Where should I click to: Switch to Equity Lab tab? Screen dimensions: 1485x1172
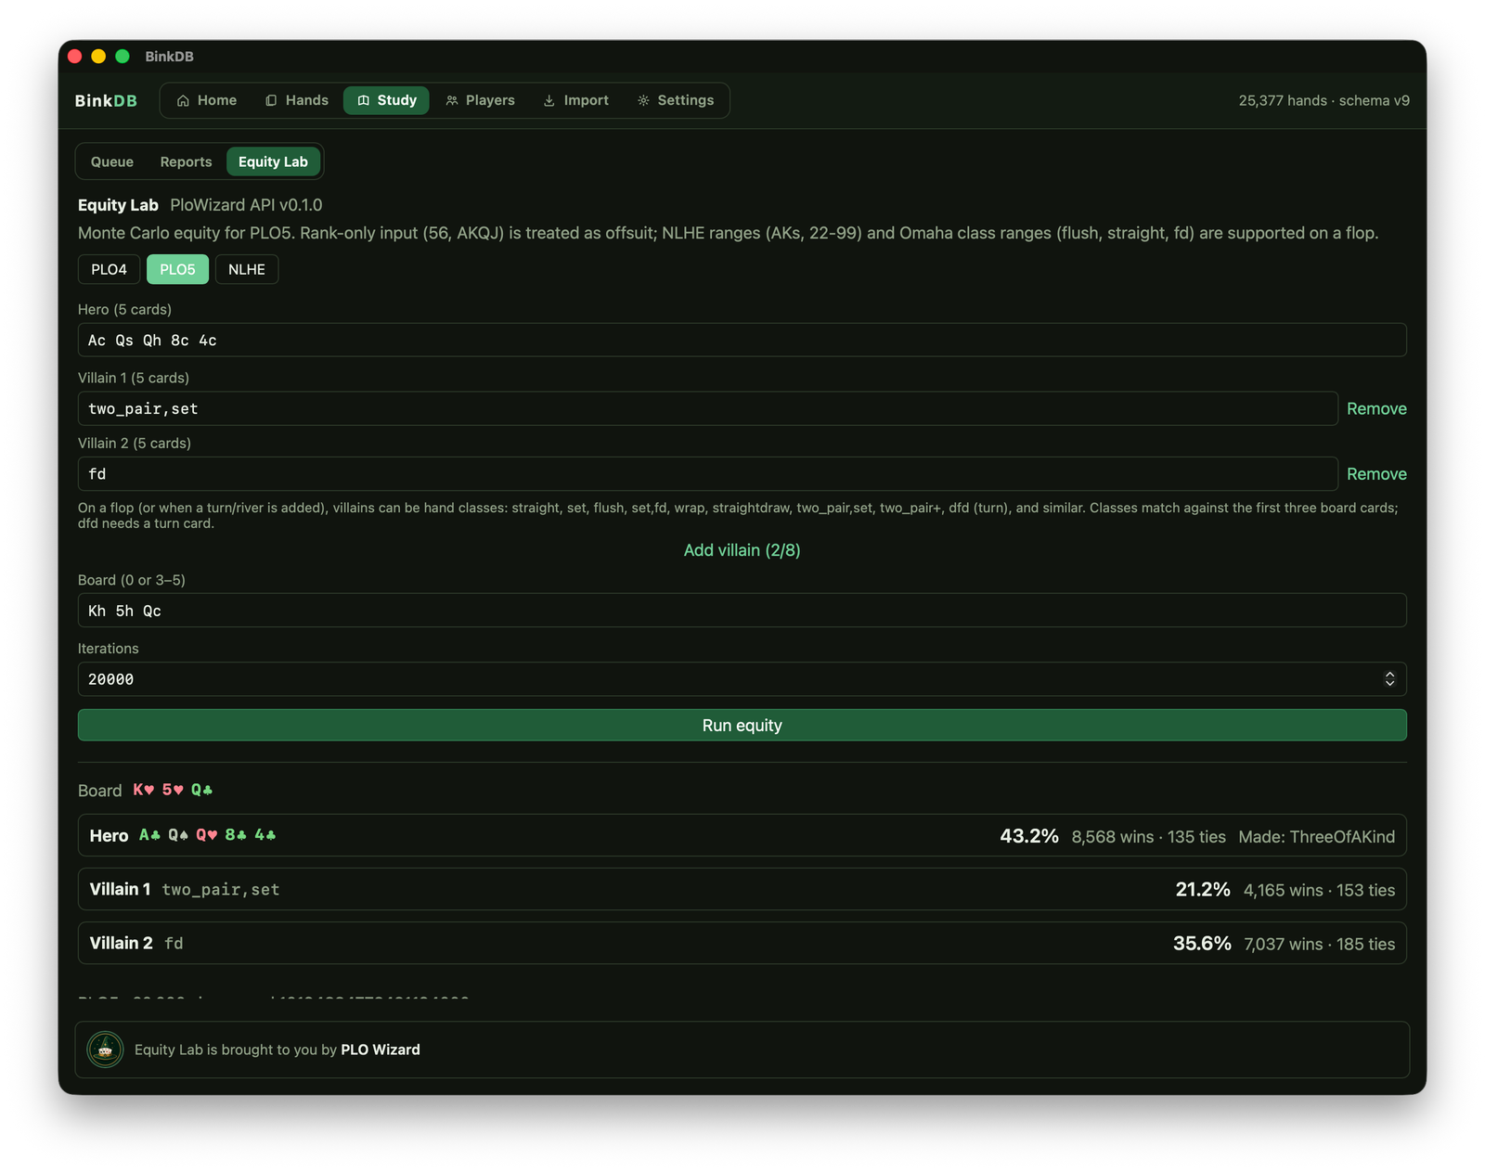pyautogui.click(x=273, y=161)
